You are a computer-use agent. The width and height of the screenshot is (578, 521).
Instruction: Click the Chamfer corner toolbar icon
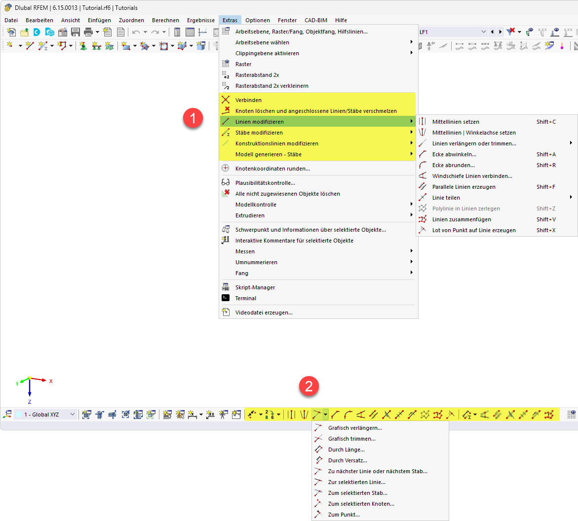click(x=335, y=415)
